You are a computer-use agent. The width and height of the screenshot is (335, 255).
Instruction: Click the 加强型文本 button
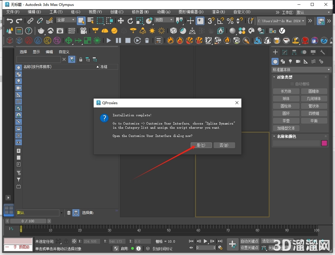(286, 128)
